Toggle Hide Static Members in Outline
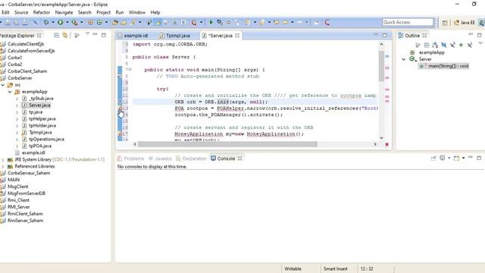This screenshot has height=273, width=485. tap(452, 45)
